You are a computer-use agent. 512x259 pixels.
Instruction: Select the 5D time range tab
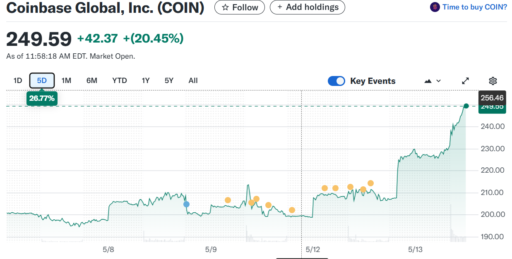click(42, 81)
